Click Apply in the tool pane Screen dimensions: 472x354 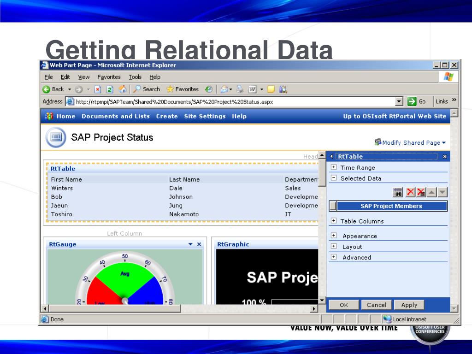(x=409, y=305)
